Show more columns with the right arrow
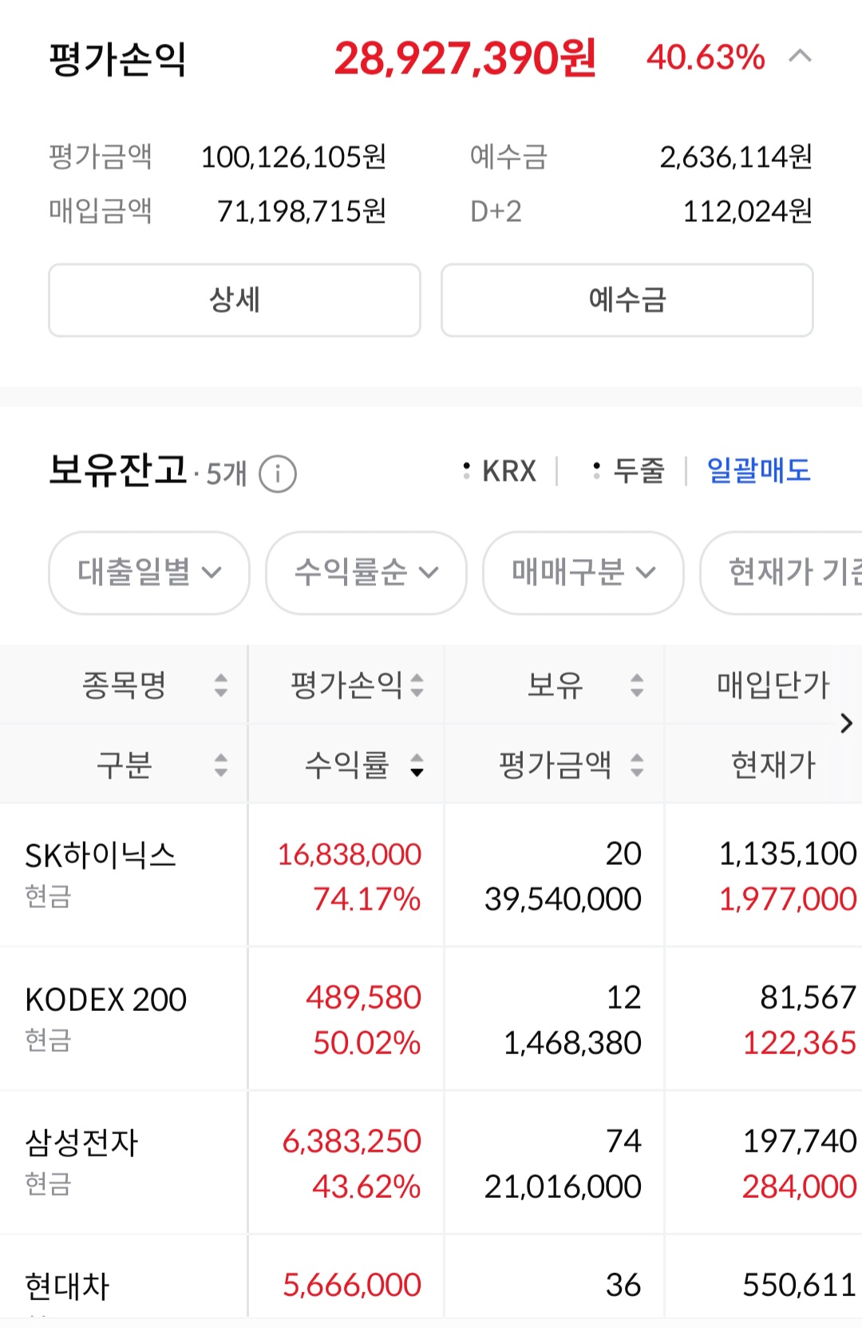The width and height of the screenshot is (862, 1328). [x=847, y=723]
